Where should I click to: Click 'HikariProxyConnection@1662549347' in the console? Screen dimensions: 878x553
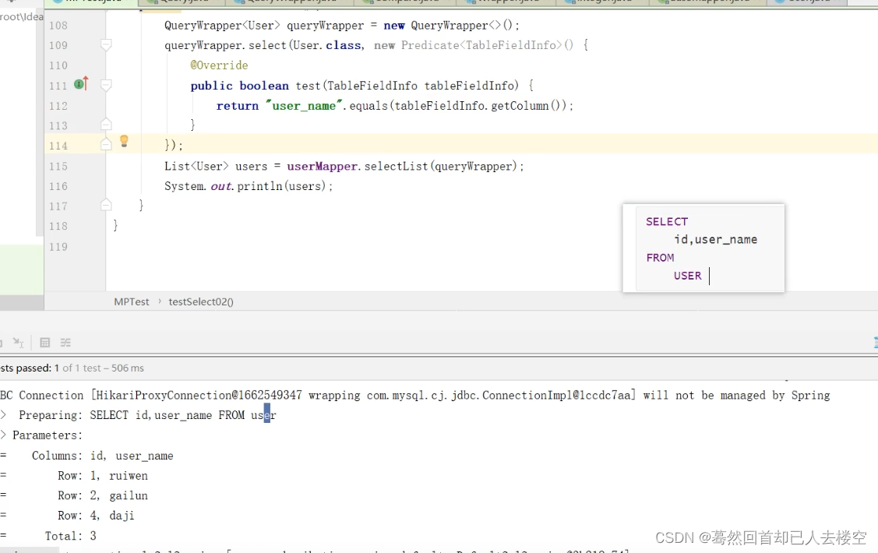point(198,395)
